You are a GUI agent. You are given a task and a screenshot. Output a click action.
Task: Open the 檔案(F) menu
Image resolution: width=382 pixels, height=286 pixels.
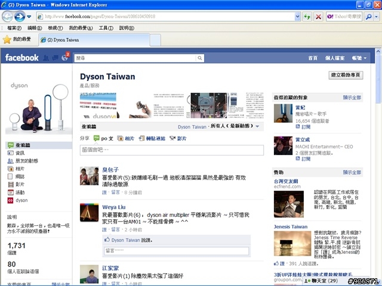pos(14,28)
